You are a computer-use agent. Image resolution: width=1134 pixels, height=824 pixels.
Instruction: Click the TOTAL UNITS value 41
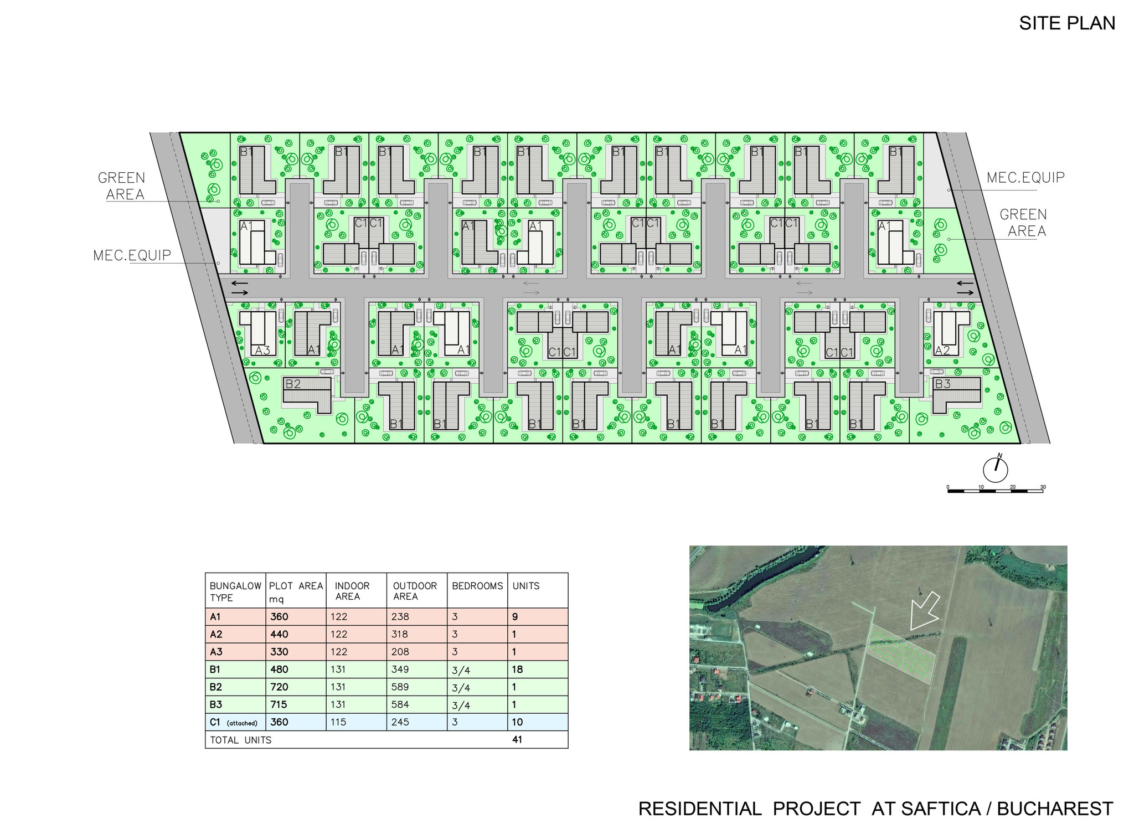click(517, 739)
